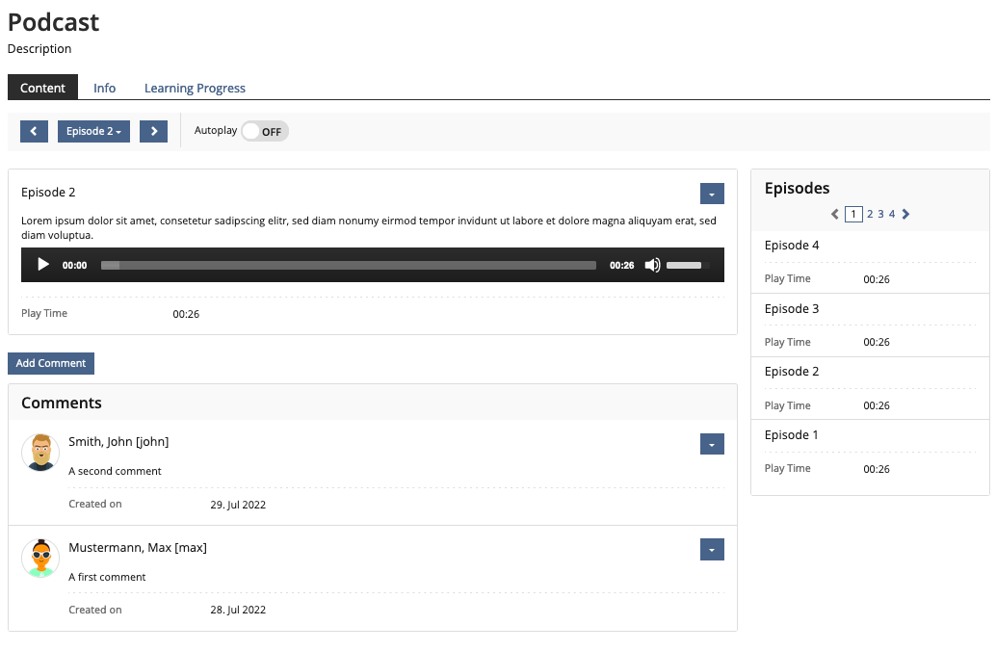Open the Episode 2 dropdown selector

93,131
